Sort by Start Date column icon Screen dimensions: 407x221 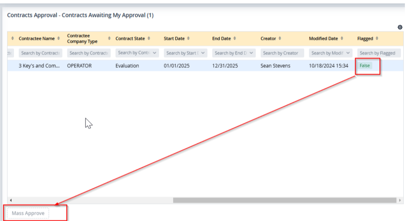(188, 39)
